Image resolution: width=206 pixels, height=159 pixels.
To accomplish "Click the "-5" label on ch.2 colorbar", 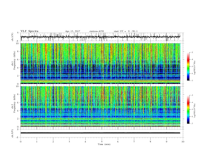I will pos(192,109).
